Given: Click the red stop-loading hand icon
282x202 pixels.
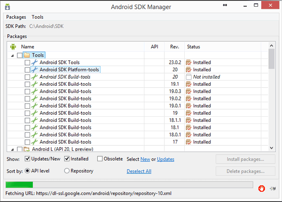Looking at the screenshot, I should [261, 188].
